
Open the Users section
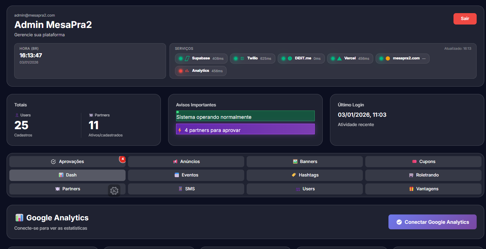pyautogui.click(x=304, y=189)
